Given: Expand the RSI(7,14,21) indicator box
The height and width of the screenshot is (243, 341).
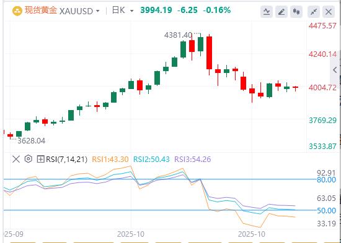Looking at the screenshot, I should 40,160.
